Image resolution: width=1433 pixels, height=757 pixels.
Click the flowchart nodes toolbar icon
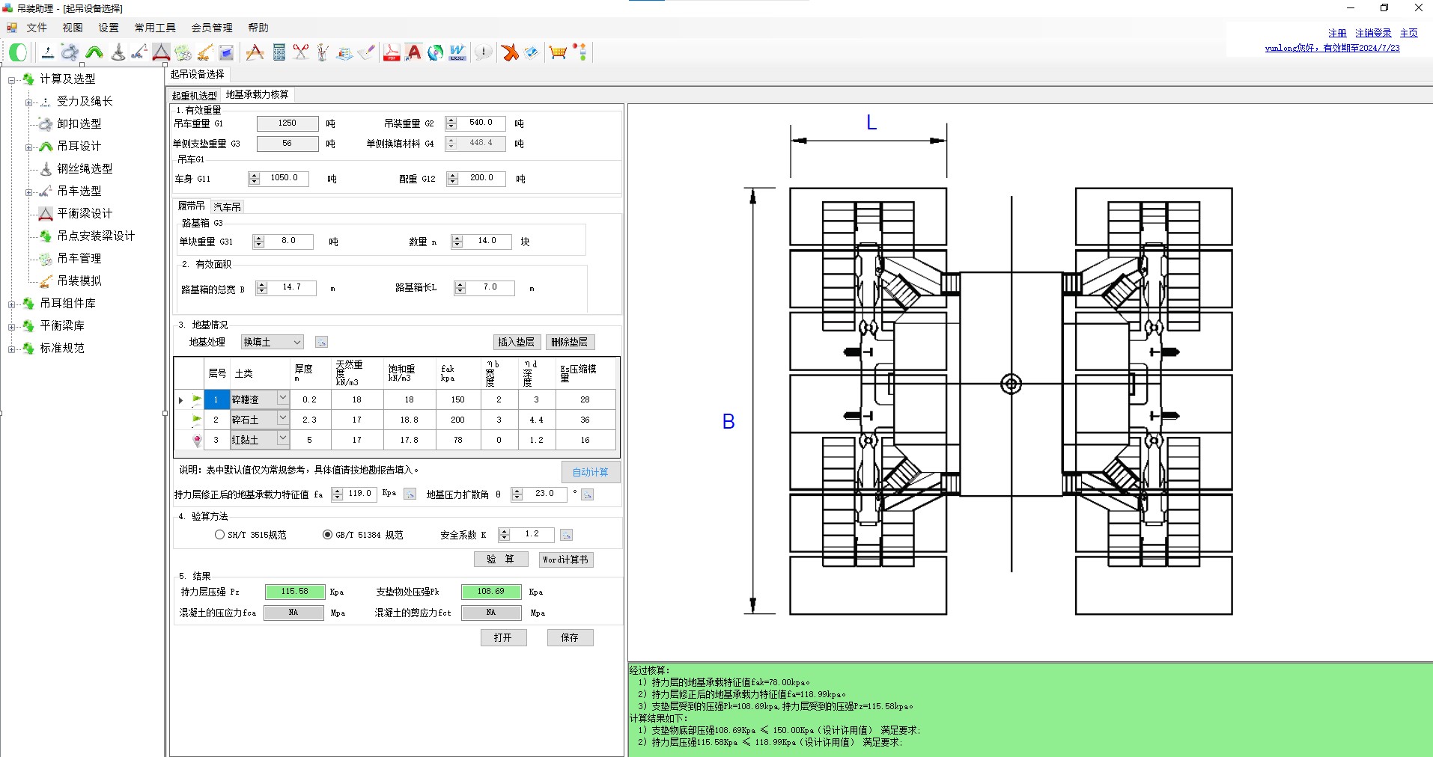(x=580, y=52)
